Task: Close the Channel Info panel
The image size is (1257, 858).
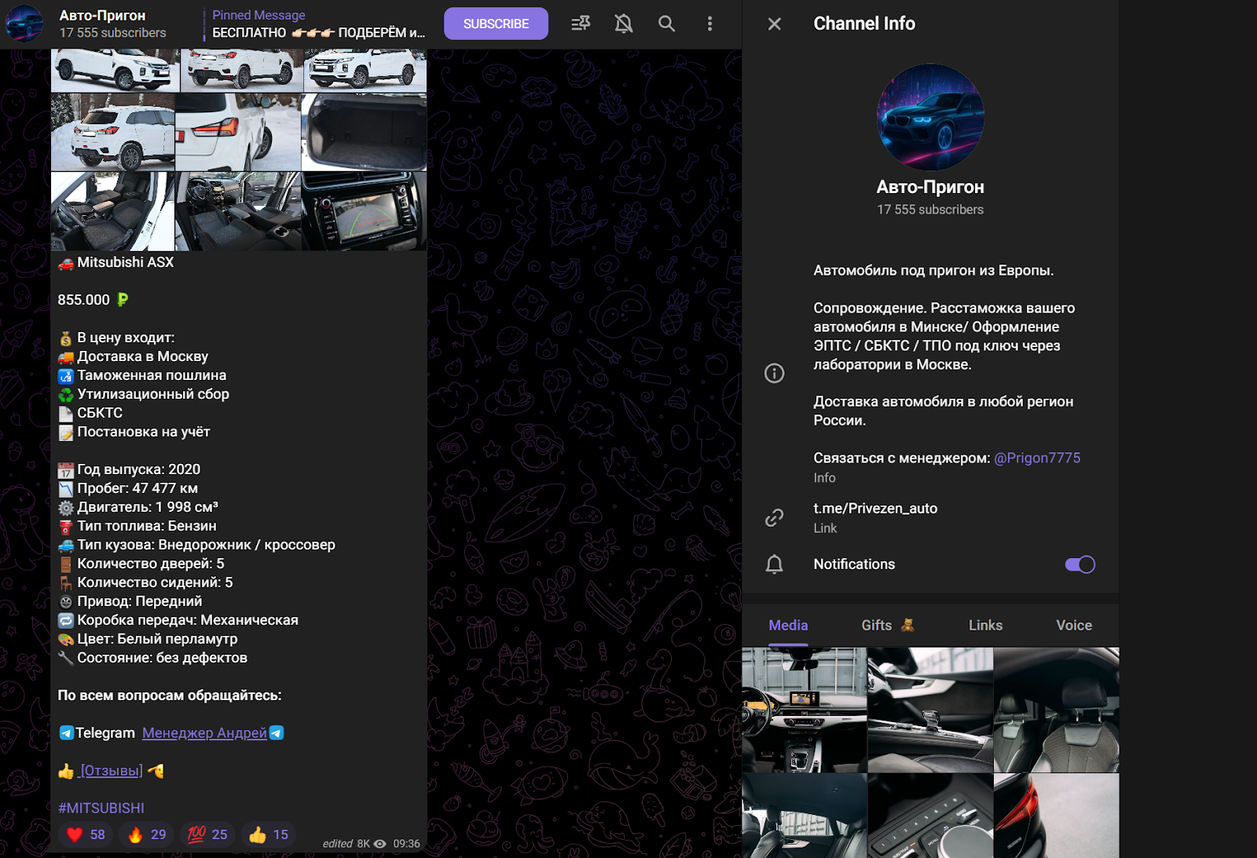Action: click(774, 24)
